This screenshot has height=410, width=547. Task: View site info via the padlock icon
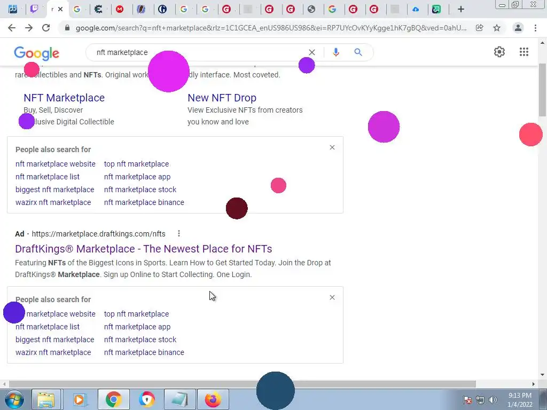(67, 28)
